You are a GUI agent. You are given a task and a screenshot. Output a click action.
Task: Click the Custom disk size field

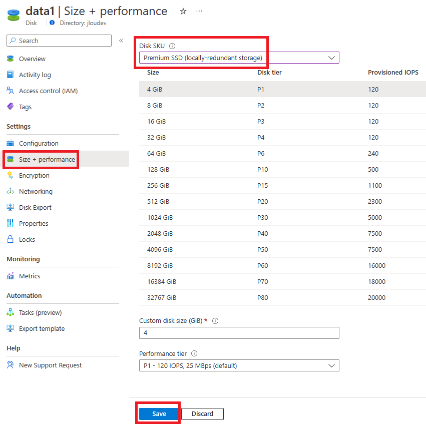coord(239,333)
